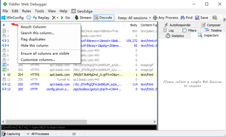Toggle Stream mode
The width and height of the screenshot is (226, 137).
pos(83,18)
